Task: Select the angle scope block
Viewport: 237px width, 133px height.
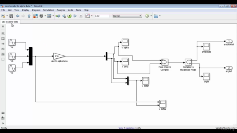Action: (206, 76)
